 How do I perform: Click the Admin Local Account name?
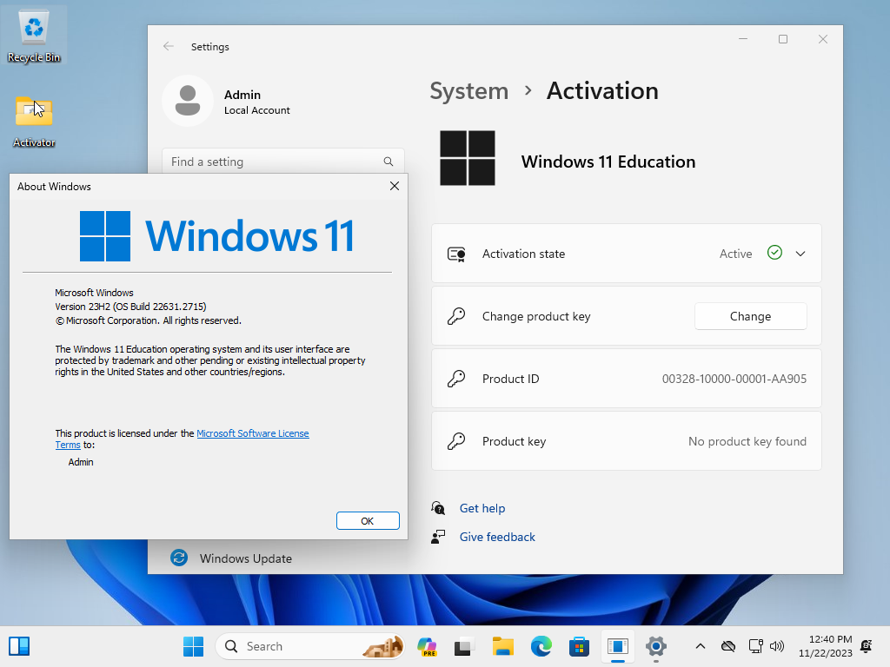click(256, 102)
